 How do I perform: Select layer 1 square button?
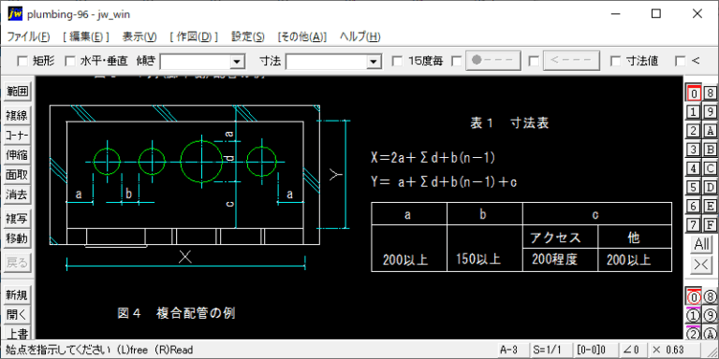pyautogui.click(x=694, y=112)
